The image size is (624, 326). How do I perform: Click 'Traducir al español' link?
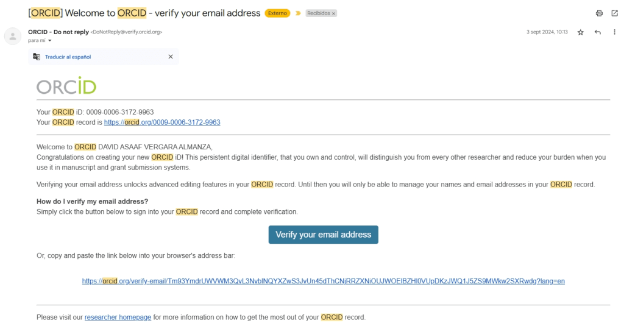click(68, 57)
